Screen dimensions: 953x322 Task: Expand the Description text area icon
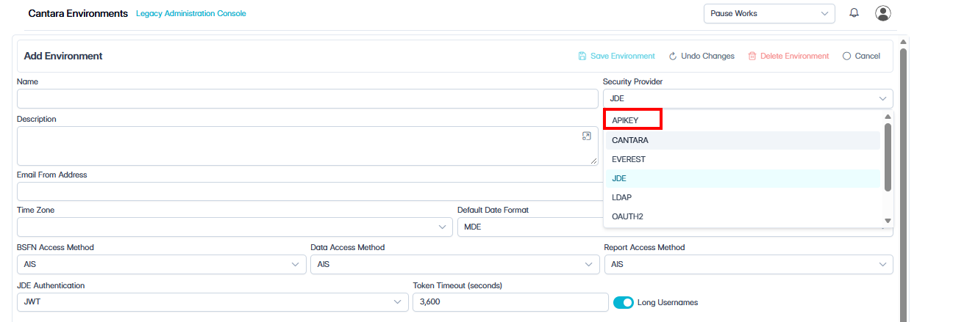586,136
